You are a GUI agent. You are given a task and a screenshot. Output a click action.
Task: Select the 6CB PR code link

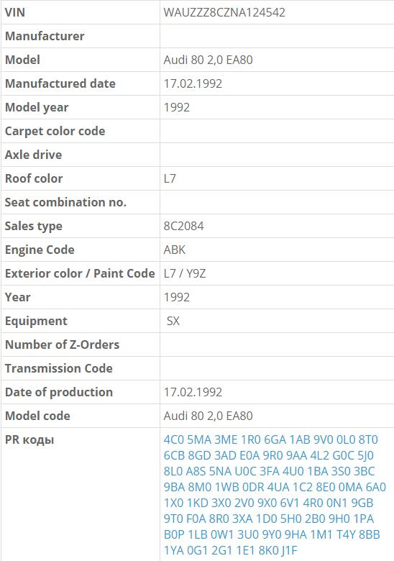(x=174, y=455)
